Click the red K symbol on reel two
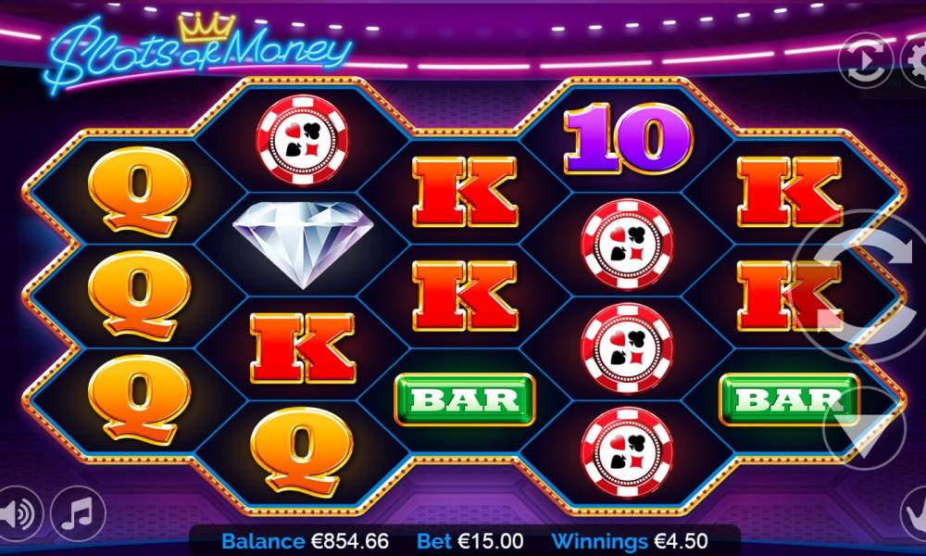The width and height of the screenshot is (926, 556). pyautogui.click(x=303, y=347)
